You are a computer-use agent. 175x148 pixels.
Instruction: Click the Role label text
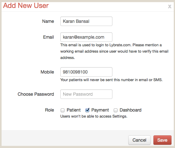pyautogui.click(x=50, y=110)
